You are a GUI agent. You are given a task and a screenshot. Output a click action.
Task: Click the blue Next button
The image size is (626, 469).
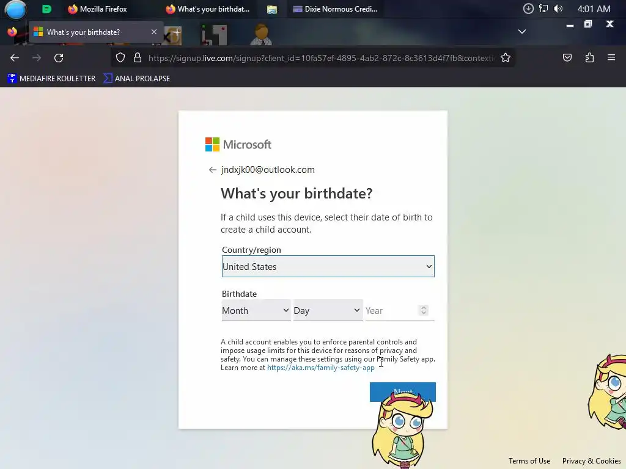(402, 391)
